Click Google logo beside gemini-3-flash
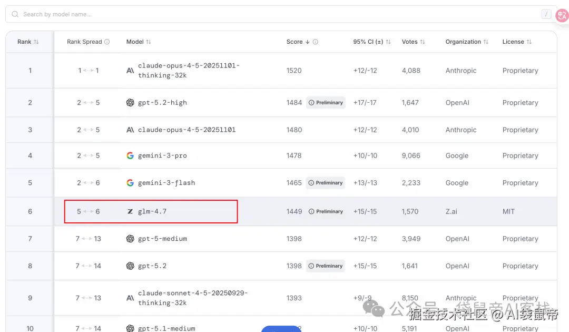569x332 pixels. tap(130, 183)
